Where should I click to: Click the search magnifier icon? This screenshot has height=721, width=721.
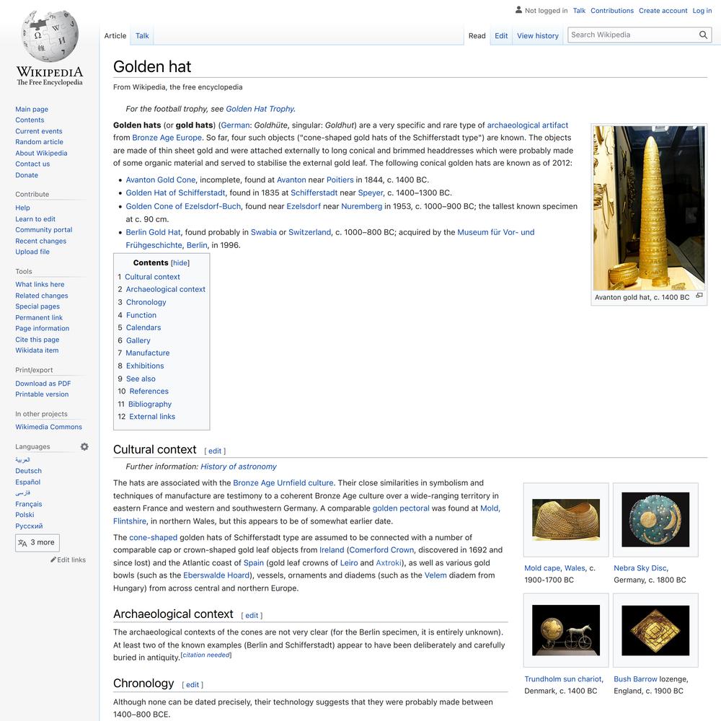pyautogui.click(x=702, y=35)
